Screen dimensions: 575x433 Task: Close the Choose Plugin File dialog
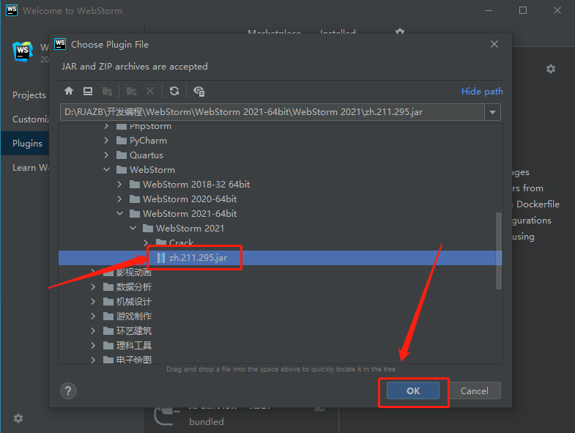tap(494, 44)
